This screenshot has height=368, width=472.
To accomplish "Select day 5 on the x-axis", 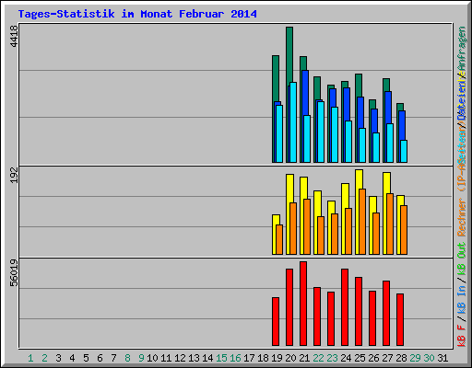I will 86,358.
